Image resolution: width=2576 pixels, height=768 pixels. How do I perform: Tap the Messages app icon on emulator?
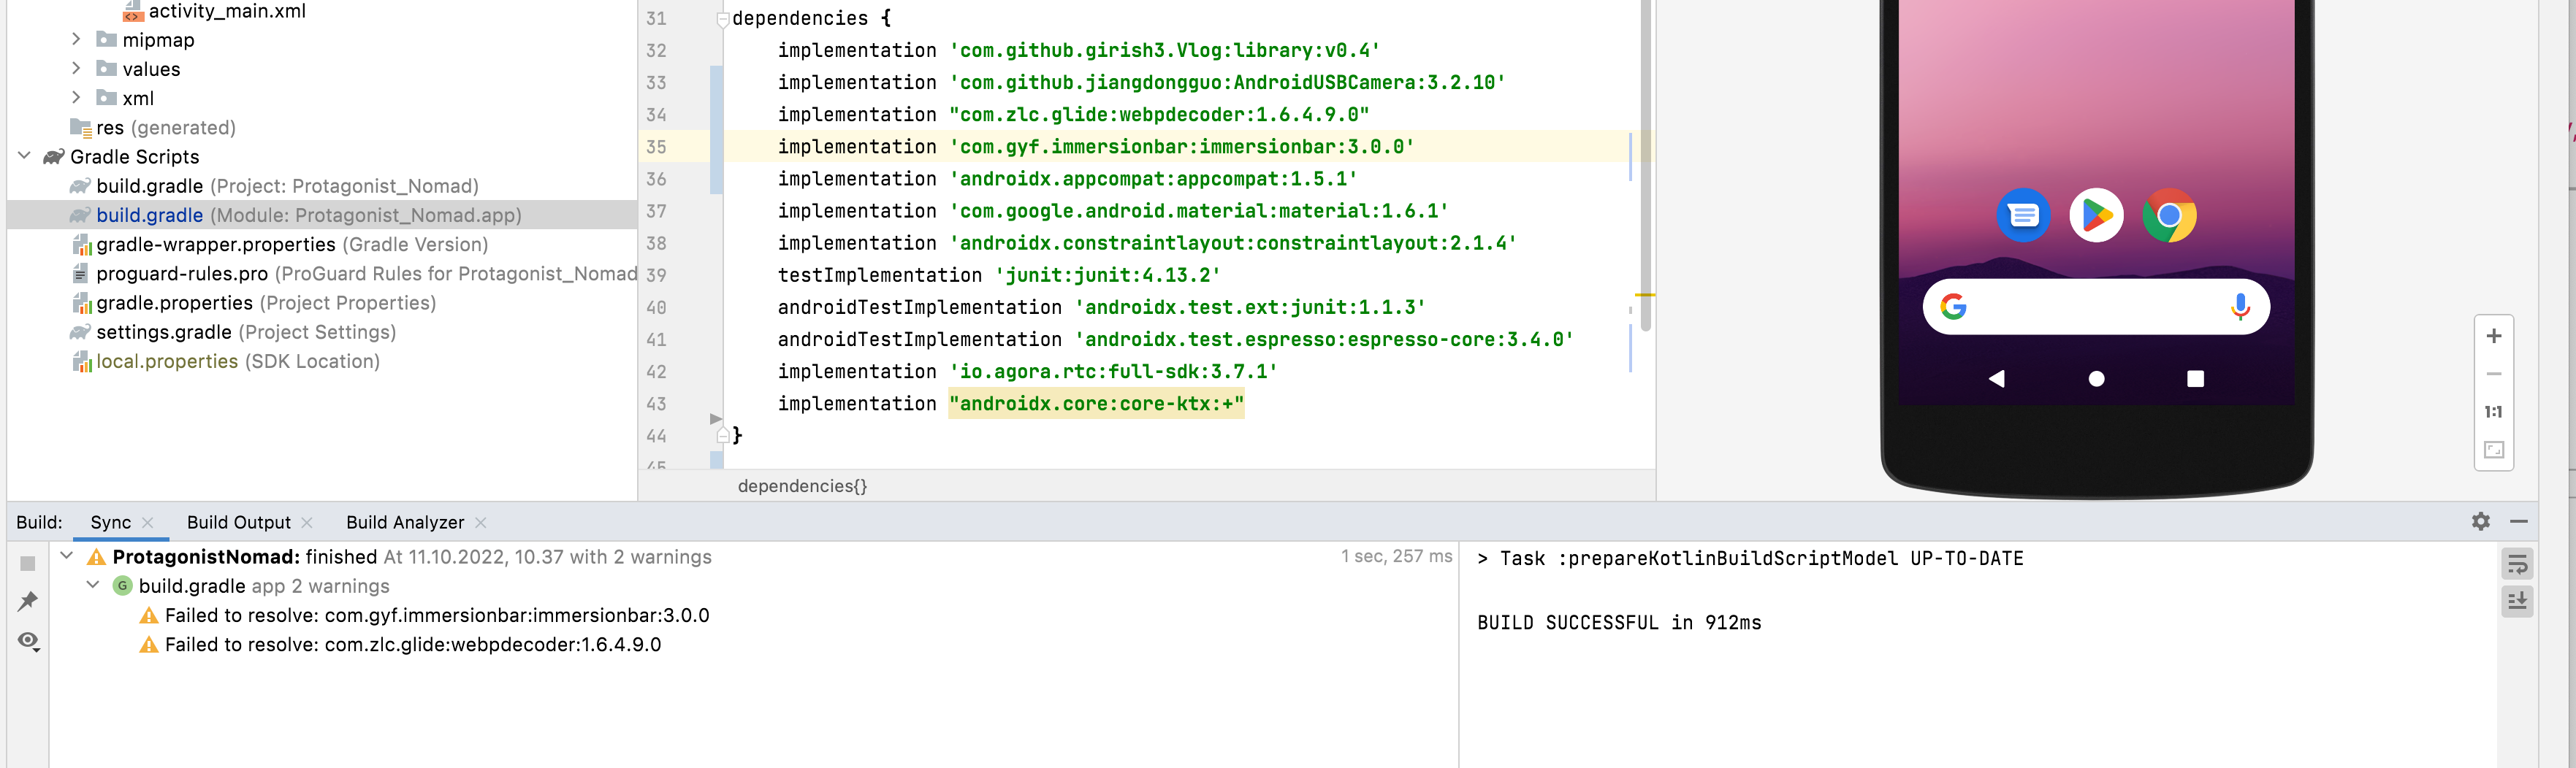2022,215
